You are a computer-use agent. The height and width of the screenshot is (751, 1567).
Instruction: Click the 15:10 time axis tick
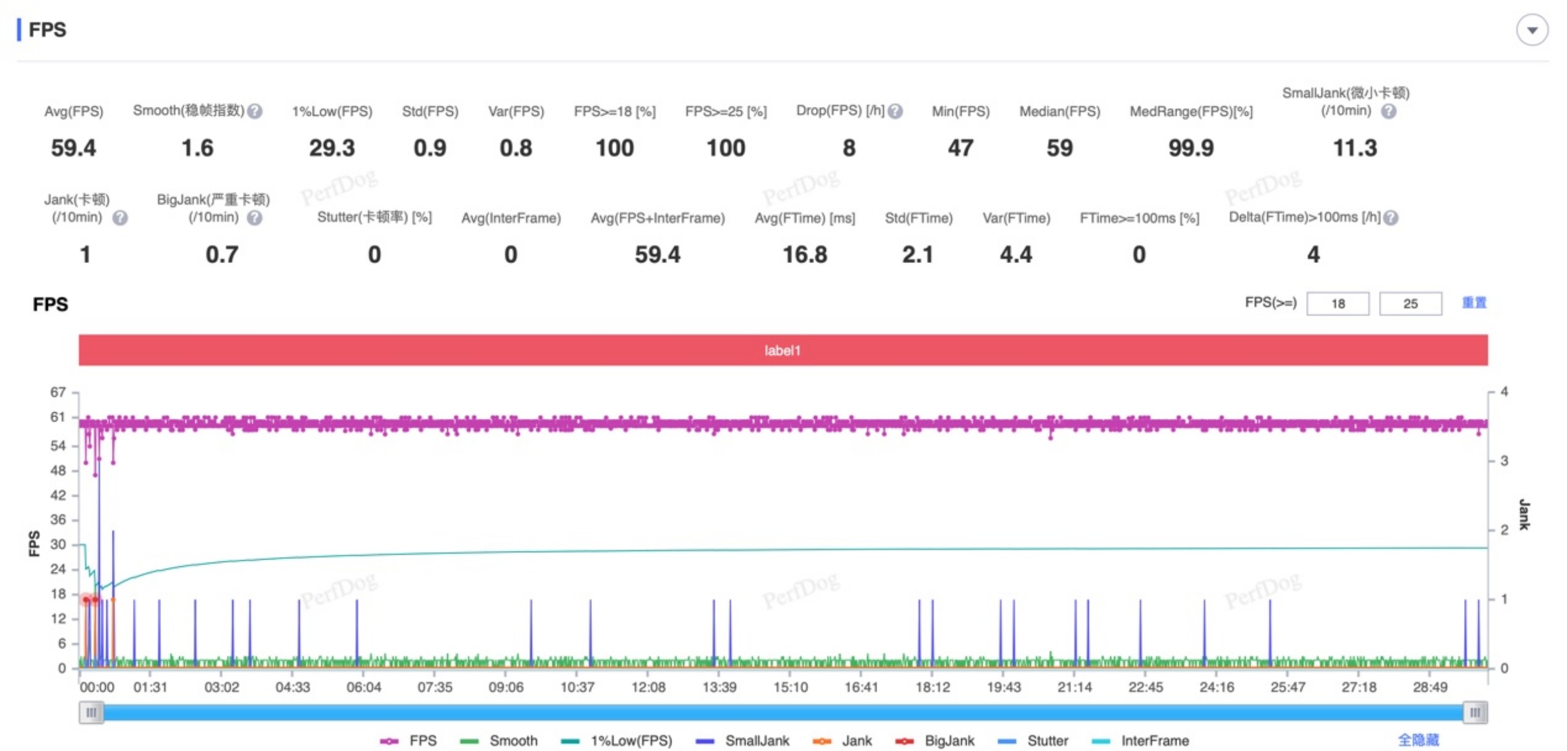790,686
